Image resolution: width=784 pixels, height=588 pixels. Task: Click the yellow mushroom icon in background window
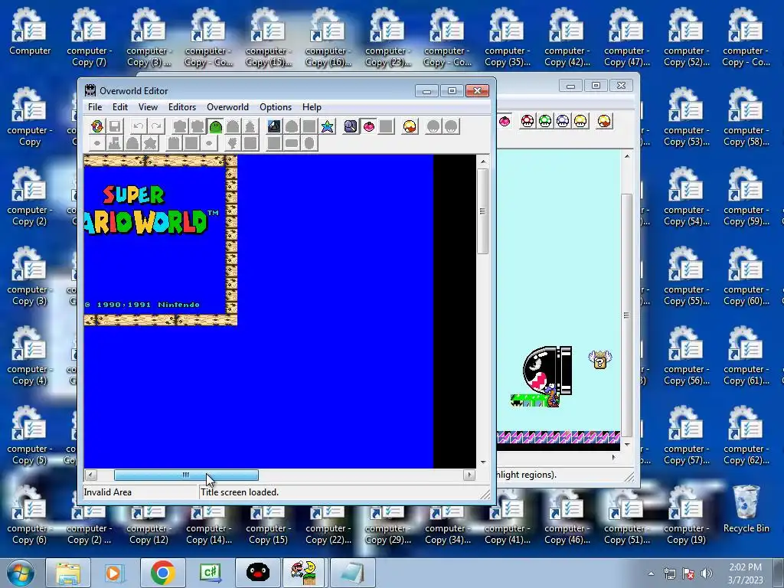(580, 121)
